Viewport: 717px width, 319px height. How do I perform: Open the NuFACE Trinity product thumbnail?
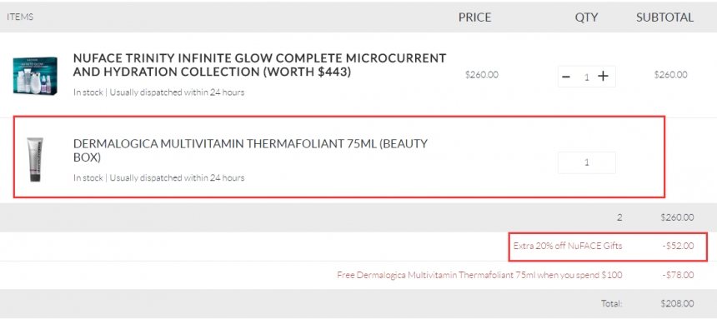35,76
